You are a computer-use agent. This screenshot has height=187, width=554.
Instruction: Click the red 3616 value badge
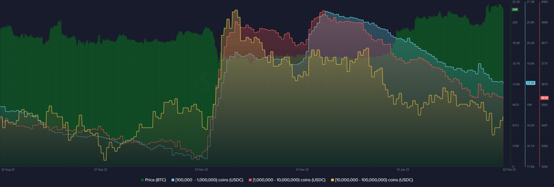(x=544, y=98)
